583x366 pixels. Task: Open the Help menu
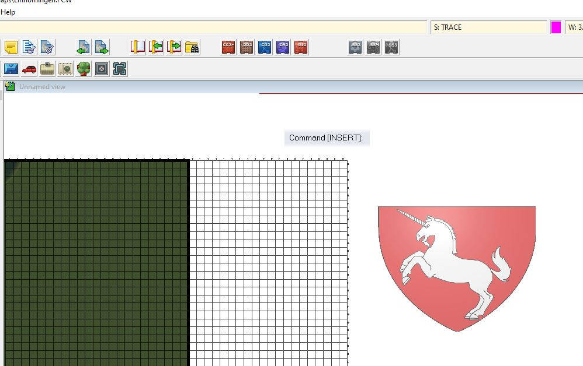point(8,12)
